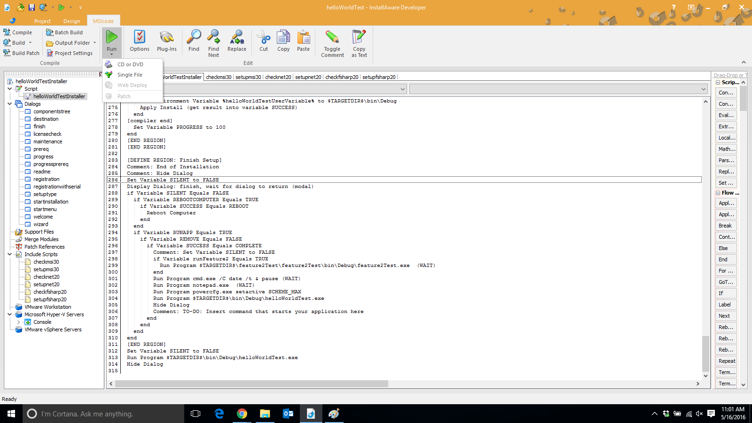This screenshot has height=423, width=752.
Task: Select the welcome dialog in tree
Action: pyautogui.click(x=43, y=217)
